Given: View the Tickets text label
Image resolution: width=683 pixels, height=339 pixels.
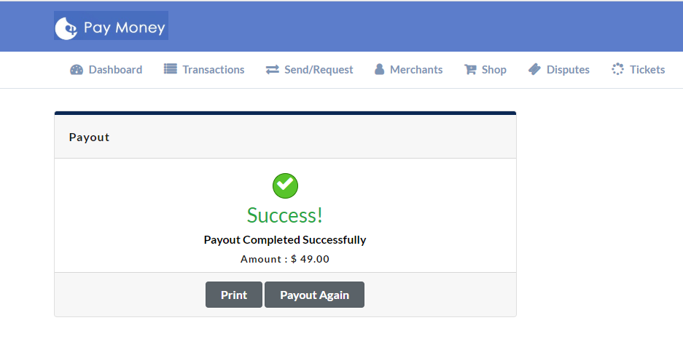Looking at the screenshot, I should (x=647, y=70).
